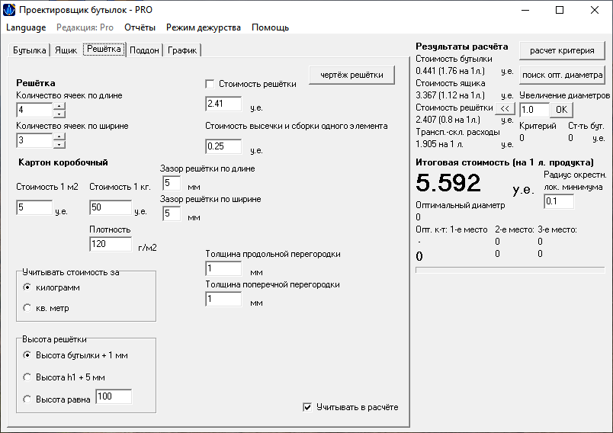The width and height of the screenshot is (613, 433).
Task: Open the График tab
Action: [x=182, y=50]
